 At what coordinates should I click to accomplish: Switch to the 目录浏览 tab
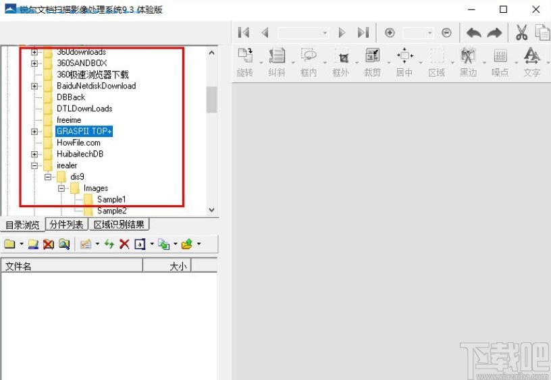click(x=22, y=225)
